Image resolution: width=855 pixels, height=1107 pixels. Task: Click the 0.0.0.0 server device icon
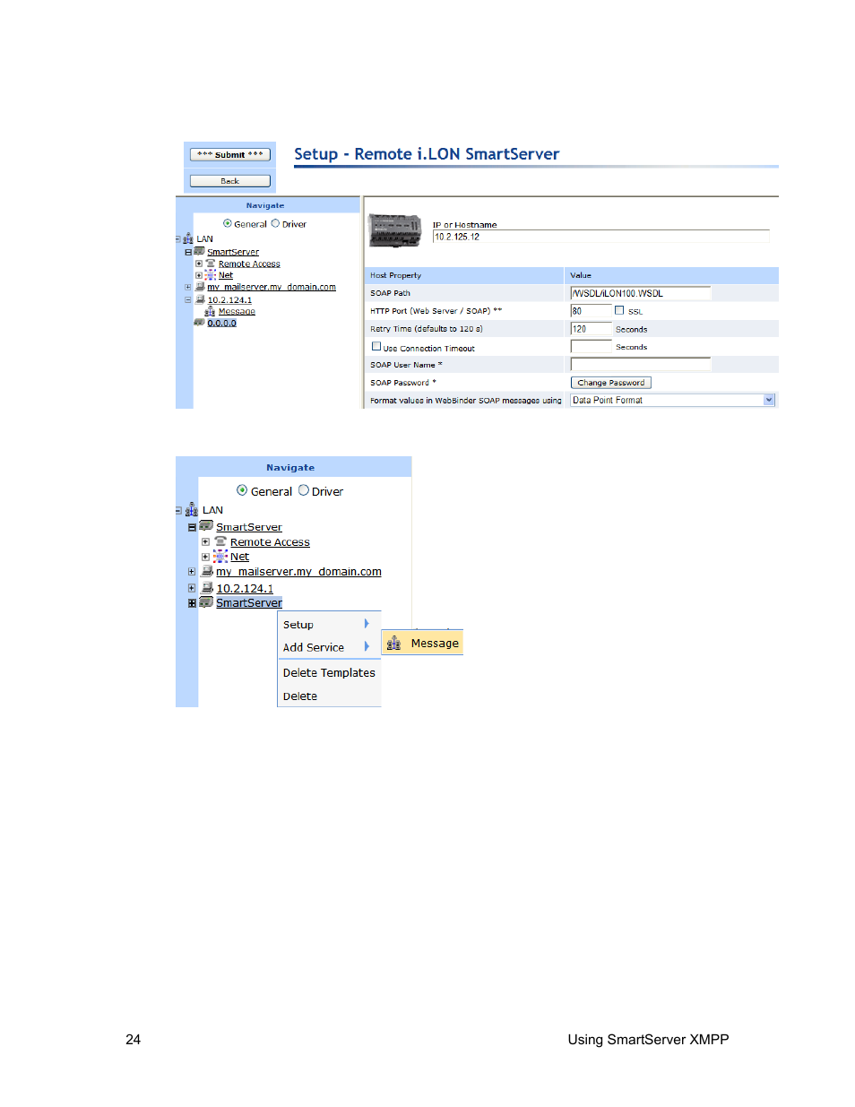[200, 322]
